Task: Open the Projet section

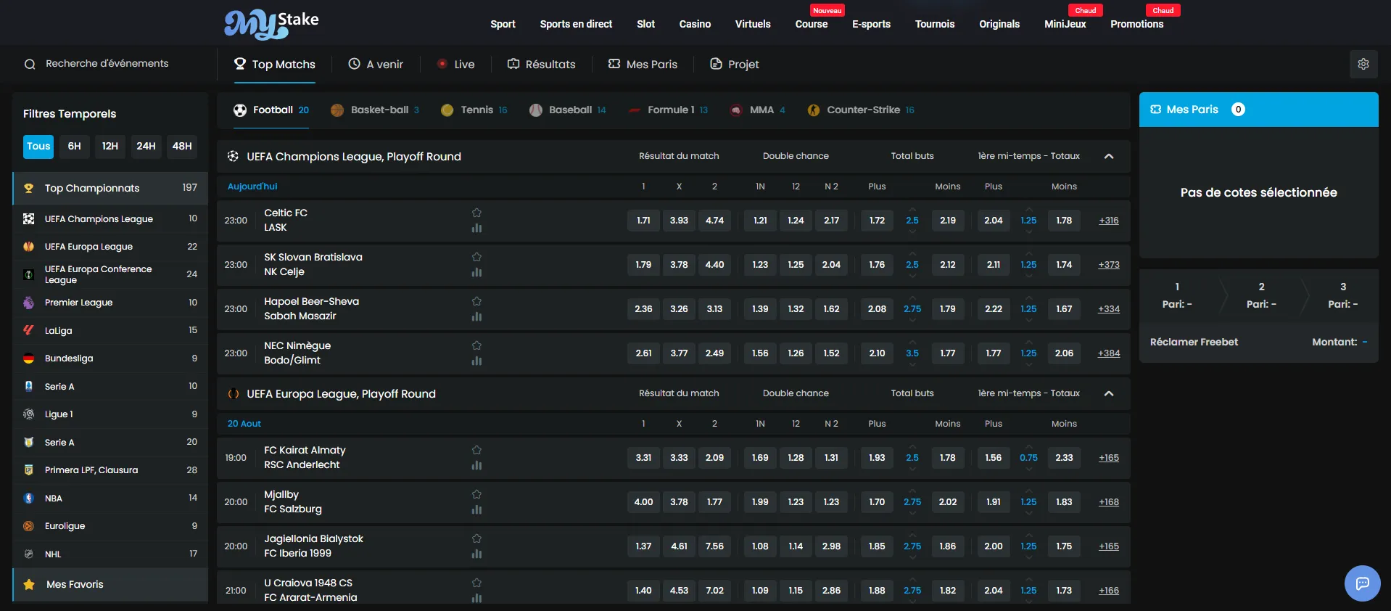Action: [734, 65]
